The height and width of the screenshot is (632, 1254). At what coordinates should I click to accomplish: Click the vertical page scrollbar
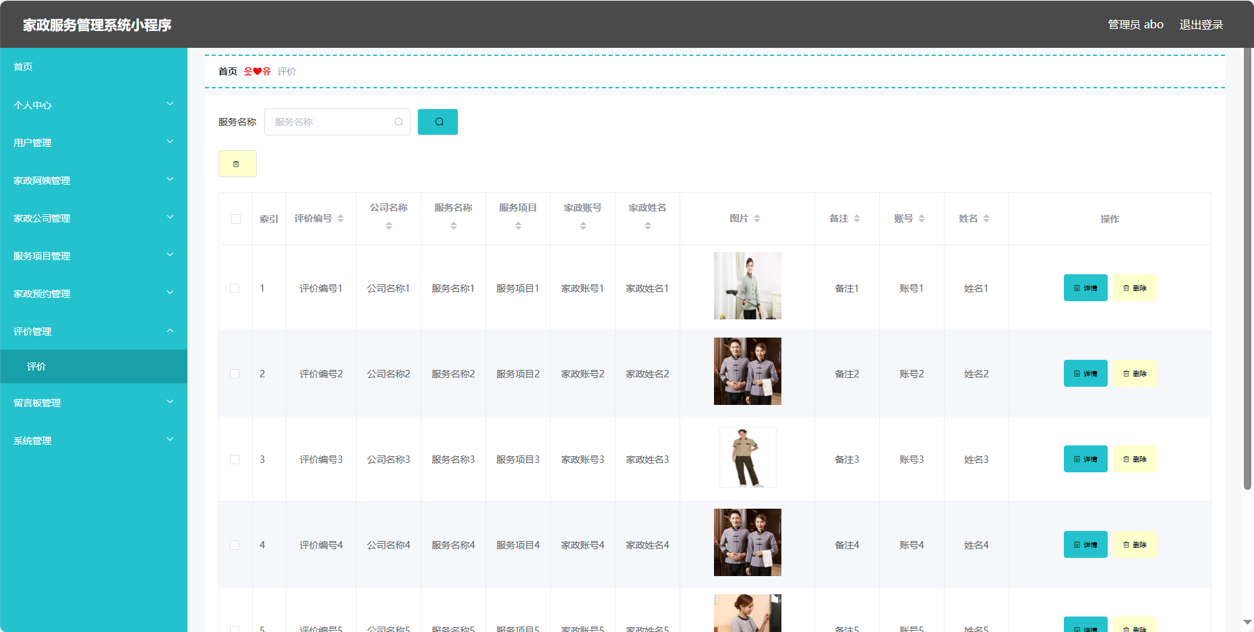pyautogui.click(x=1247, y=270)
